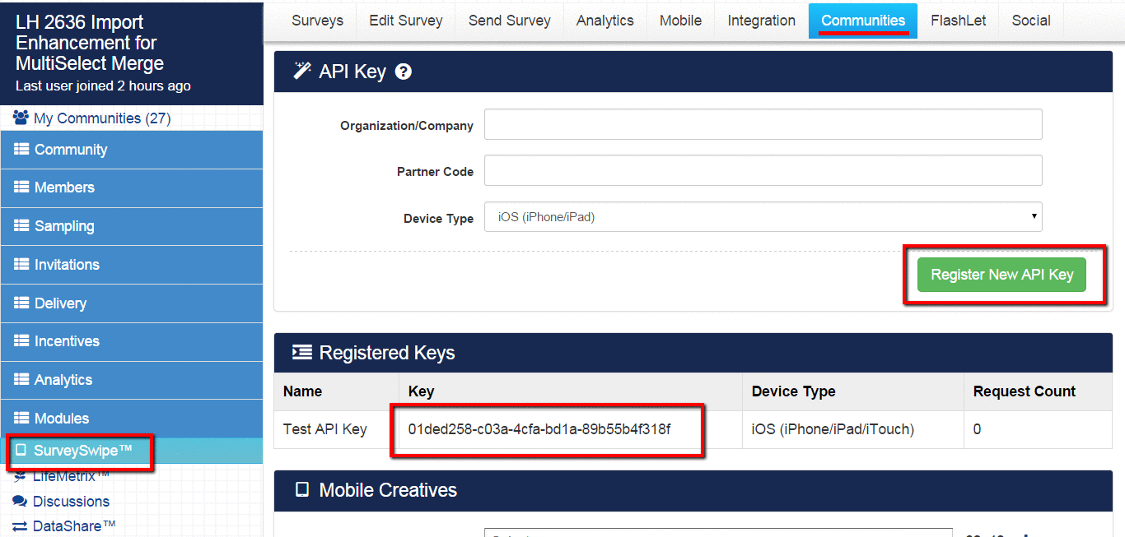Screen dimensions: 1125x537
Task: Click the Mobile Creatives tablet icon
Action: point(302,490)
